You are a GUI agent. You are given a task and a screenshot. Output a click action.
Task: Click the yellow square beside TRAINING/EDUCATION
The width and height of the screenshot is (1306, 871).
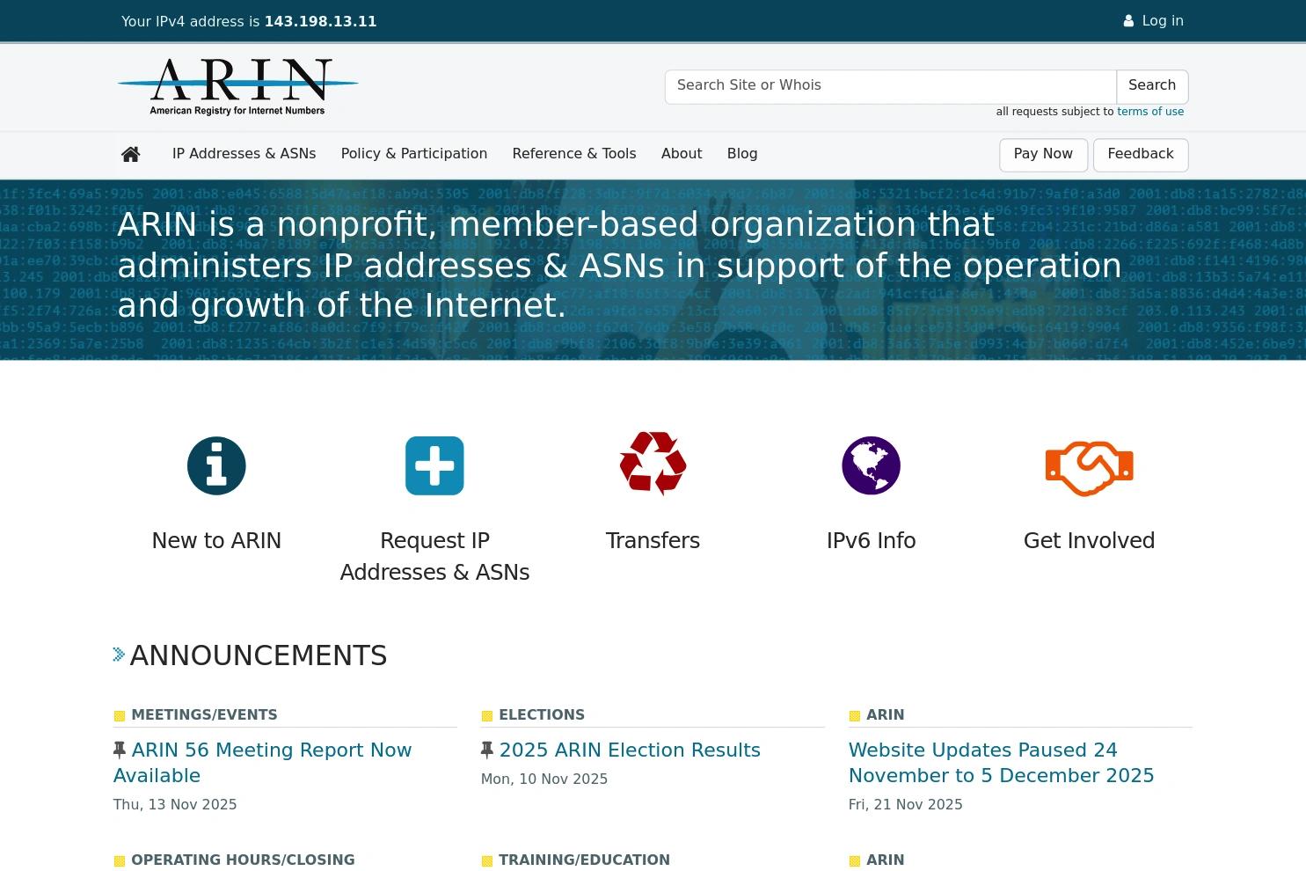(486, 861)
